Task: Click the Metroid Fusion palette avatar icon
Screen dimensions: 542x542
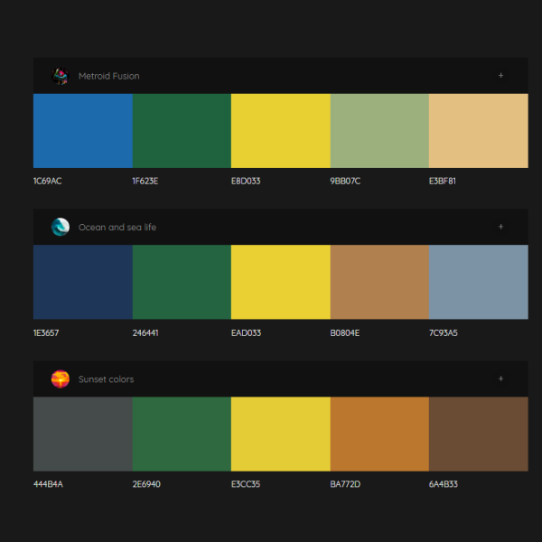Action: pyautogui.click(x=61, y=76)
